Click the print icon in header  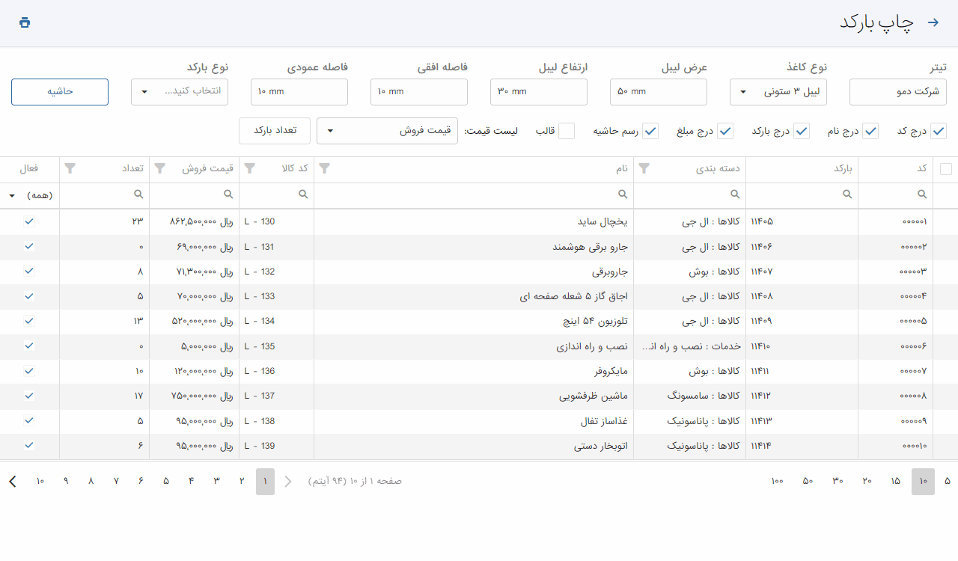[x=25, y=22]
